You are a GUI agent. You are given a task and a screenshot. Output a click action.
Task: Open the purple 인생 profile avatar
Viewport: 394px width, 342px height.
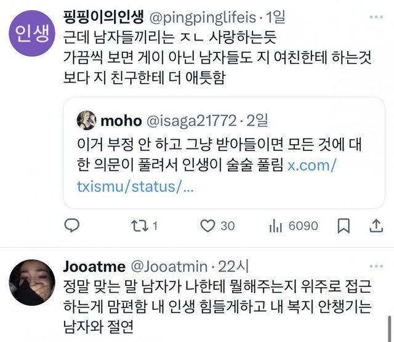tap(30, 31)
